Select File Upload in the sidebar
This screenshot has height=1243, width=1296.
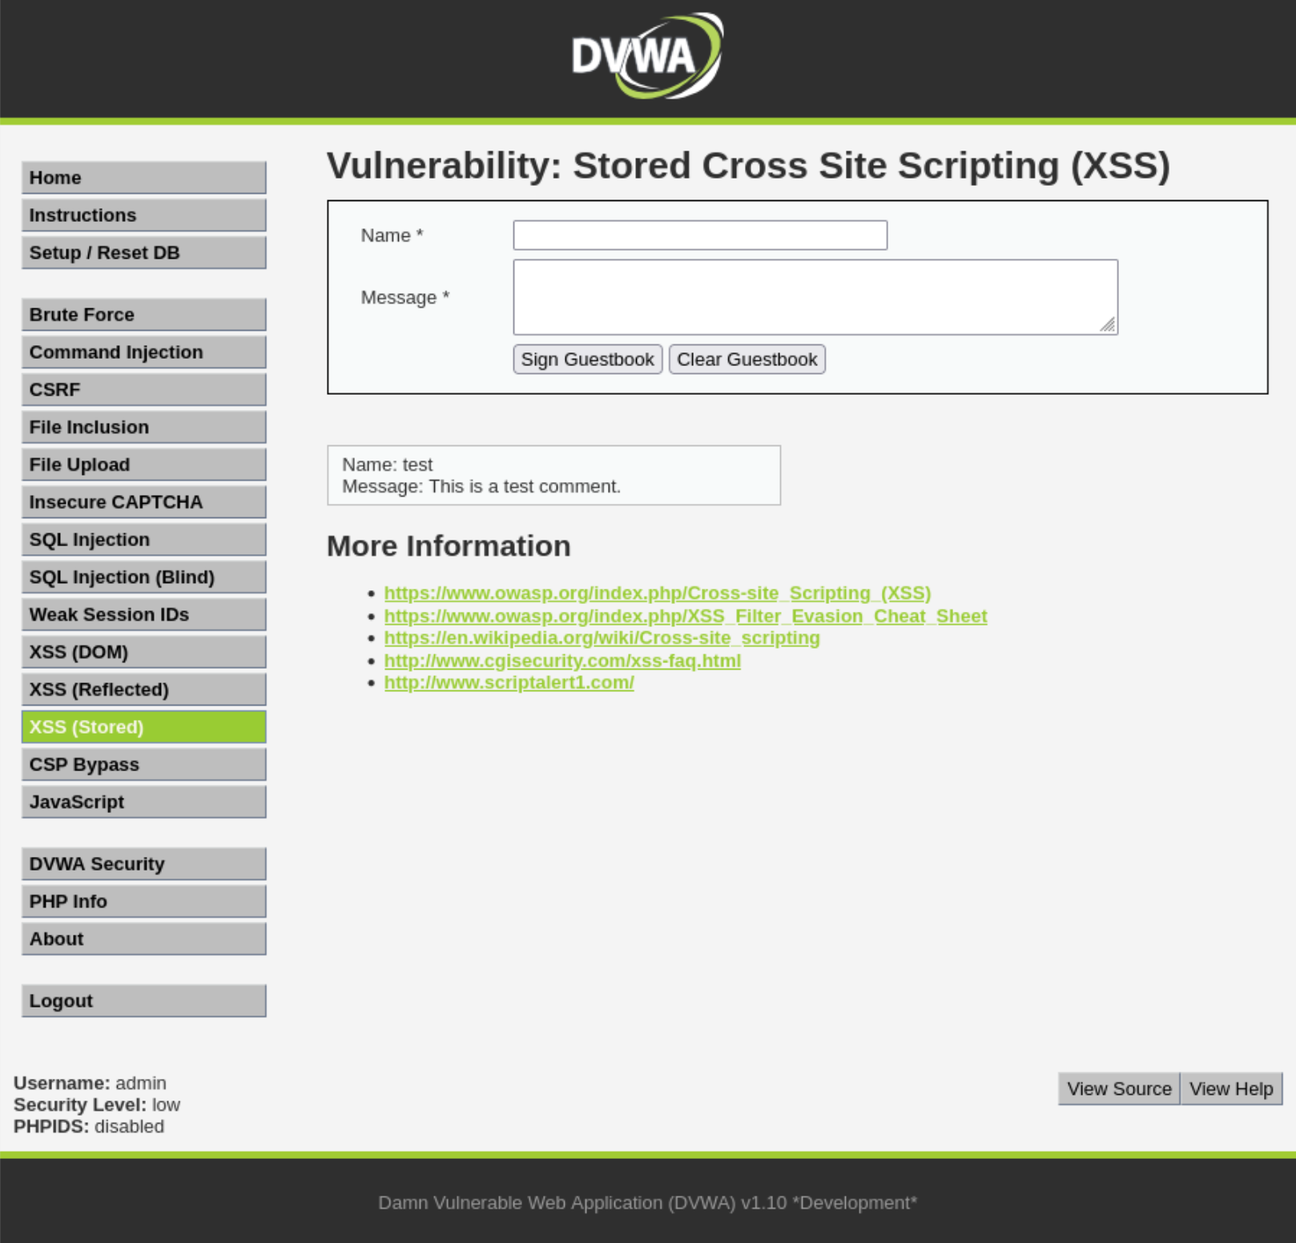[144, 465]
